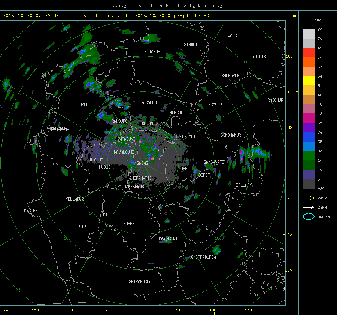This screenshot has width=337, height=315.
Task: Click the 150 tick on right km axis
Action: click(x=289, y=56)
